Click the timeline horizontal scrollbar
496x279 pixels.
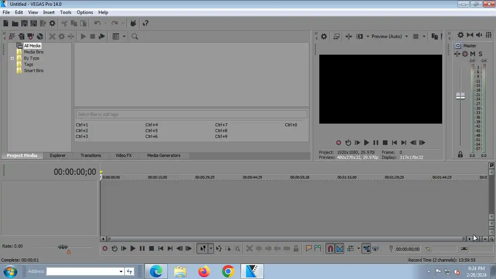(286, 239)
